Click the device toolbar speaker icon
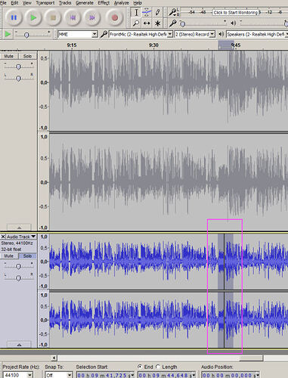288x378 pixels. (221, 34)
